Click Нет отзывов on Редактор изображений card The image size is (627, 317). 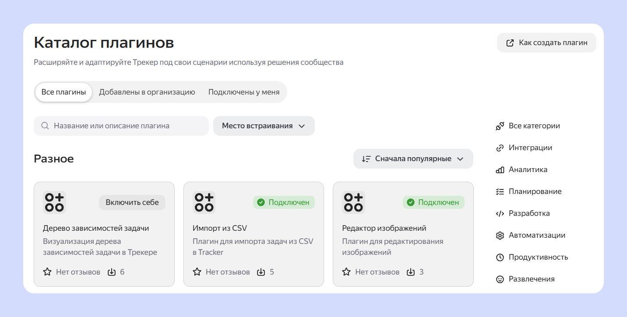[377, 272]
